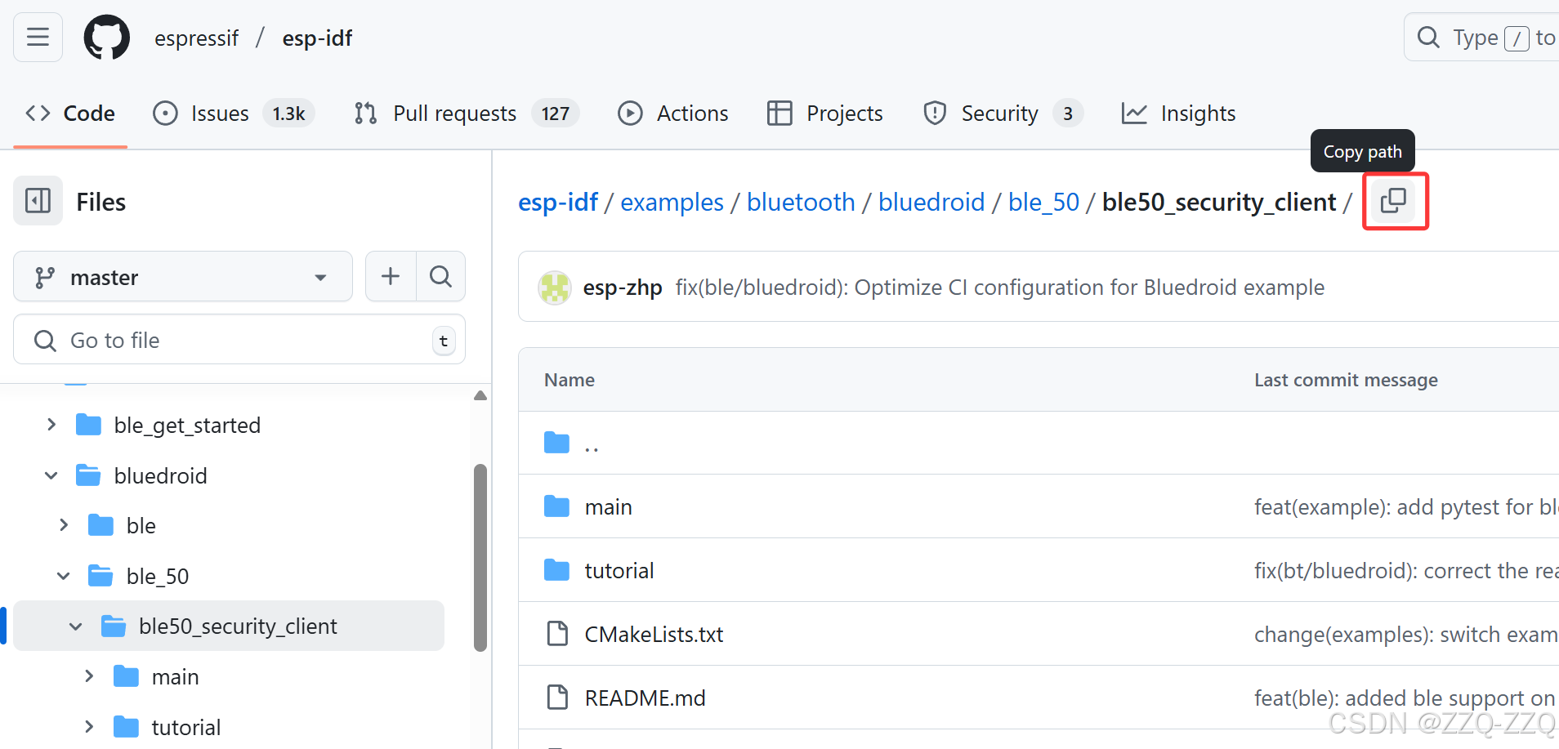Viewport: 1559px width, 749px height.
Task: Open the hamburger navigation menu
Action: pyautogui.click(x=38, y=38)
